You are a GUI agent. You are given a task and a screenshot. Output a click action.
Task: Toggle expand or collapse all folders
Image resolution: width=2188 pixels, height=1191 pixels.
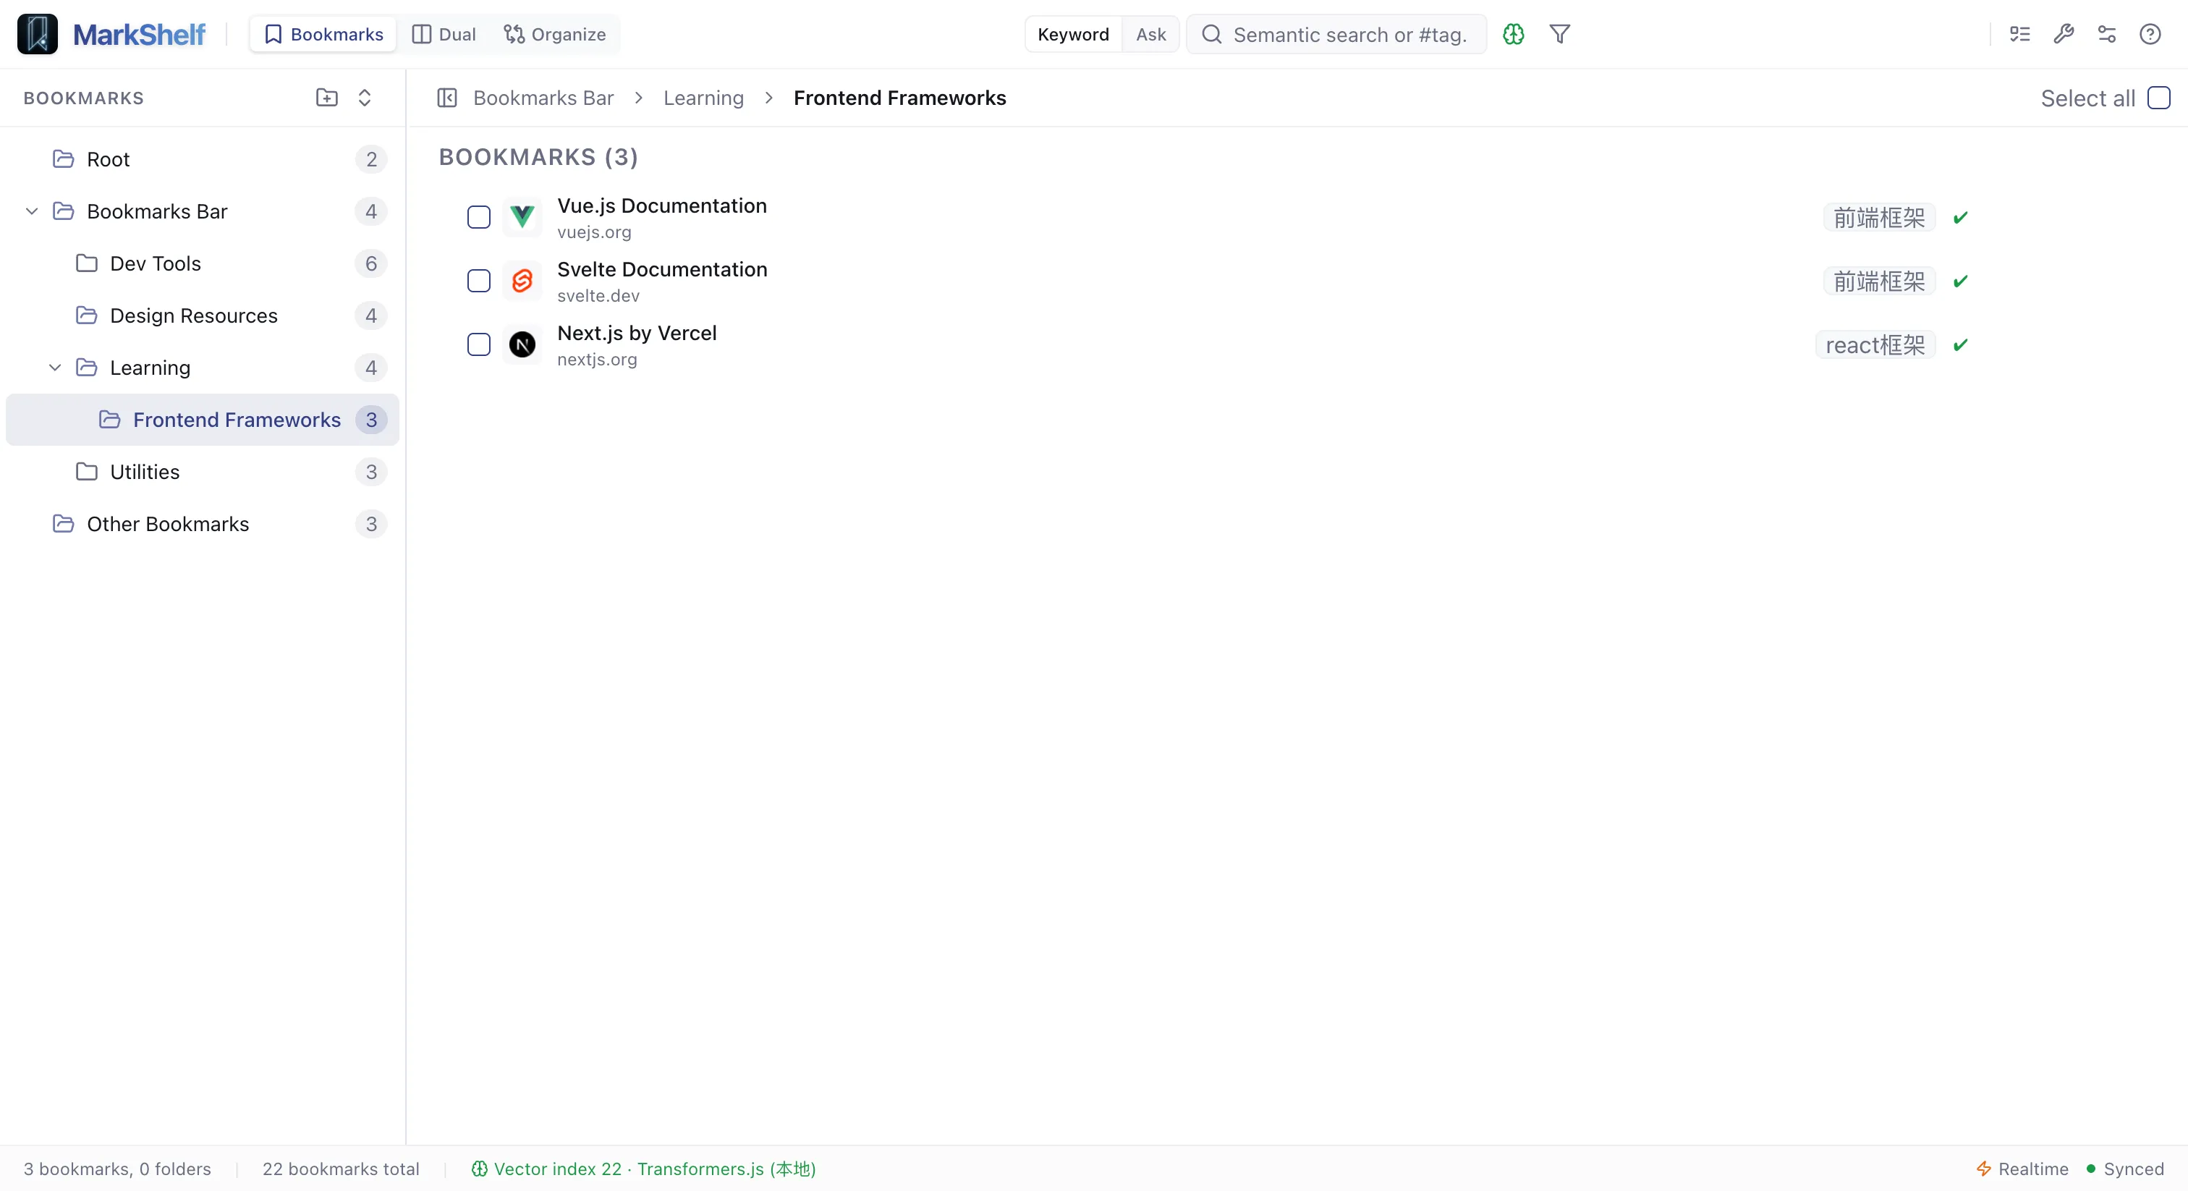[x=365, y=98]
